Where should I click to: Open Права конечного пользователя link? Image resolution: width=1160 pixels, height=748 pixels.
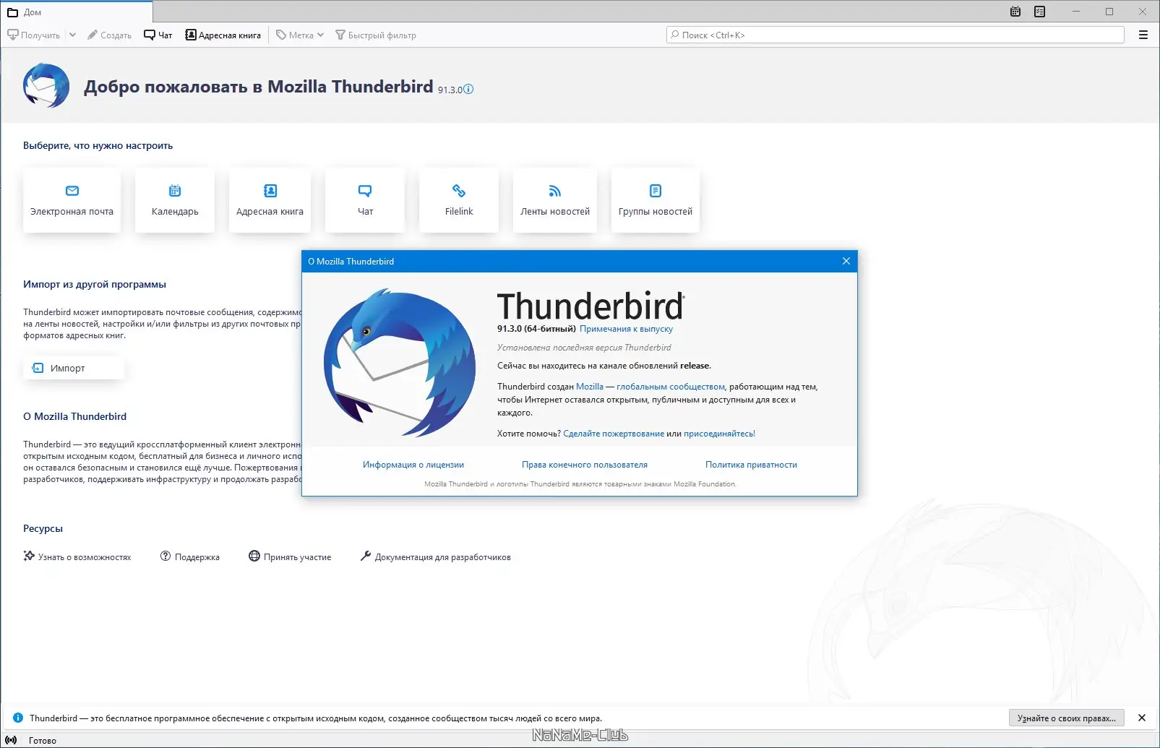click(x=585, y=465)
